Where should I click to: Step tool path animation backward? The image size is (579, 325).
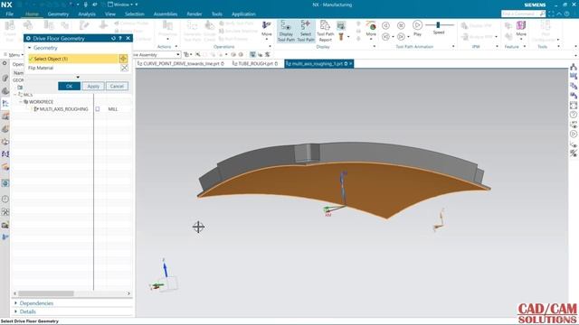(x=385, y=25)
